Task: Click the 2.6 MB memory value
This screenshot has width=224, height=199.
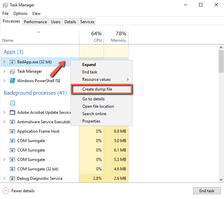Action: click(120, 178)
